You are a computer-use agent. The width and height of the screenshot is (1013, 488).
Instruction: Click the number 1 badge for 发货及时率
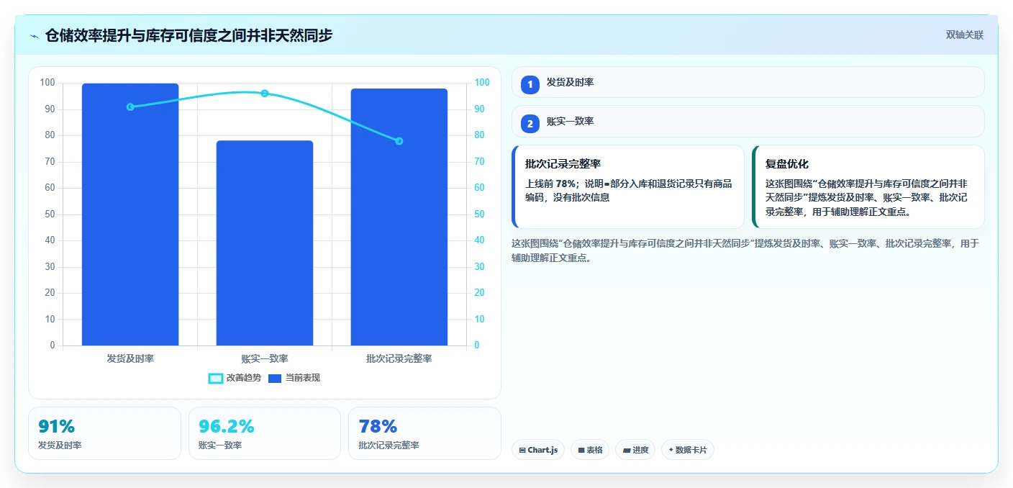click(530, 84)
